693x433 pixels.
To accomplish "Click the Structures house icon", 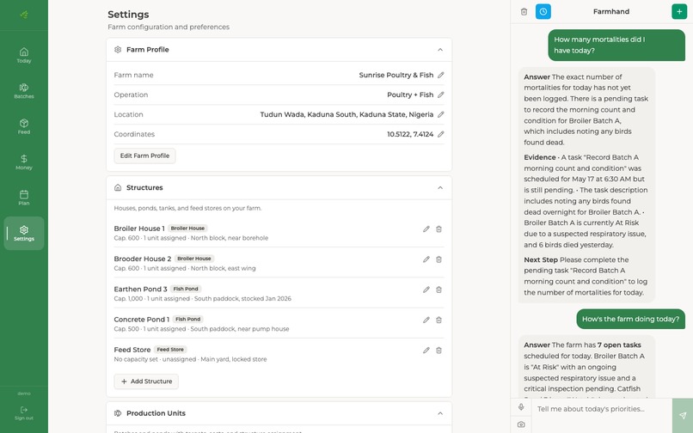I will point(118,188).
